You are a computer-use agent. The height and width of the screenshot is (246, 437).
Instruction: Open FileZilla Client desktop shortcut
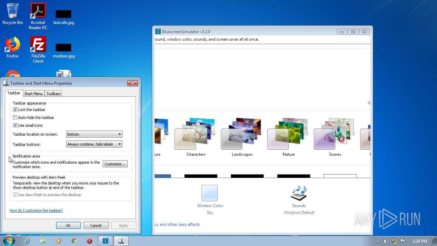(38, 50)
